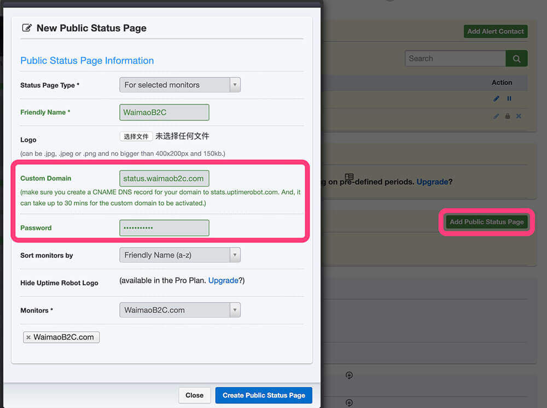The width and height of the screenshot is (547, 408).
Task: Click the pause icon in Action column
Action: tap(509, 98)
